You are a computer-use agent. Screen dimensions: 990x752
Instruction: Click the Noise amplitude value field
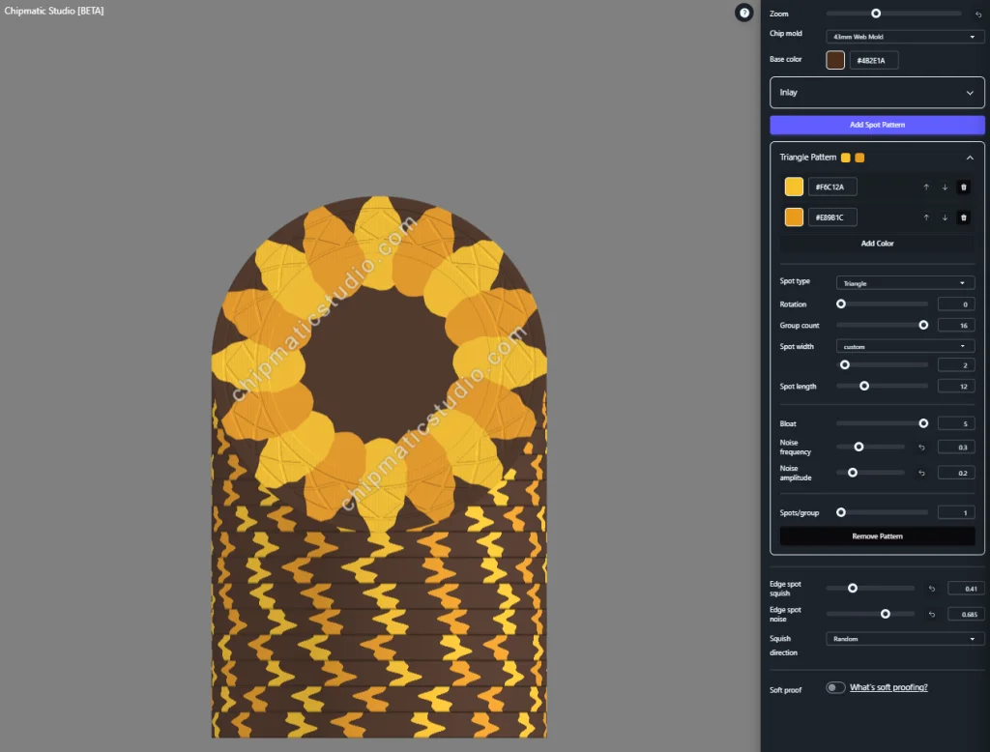pyautogui.click(x=956, y=473)
